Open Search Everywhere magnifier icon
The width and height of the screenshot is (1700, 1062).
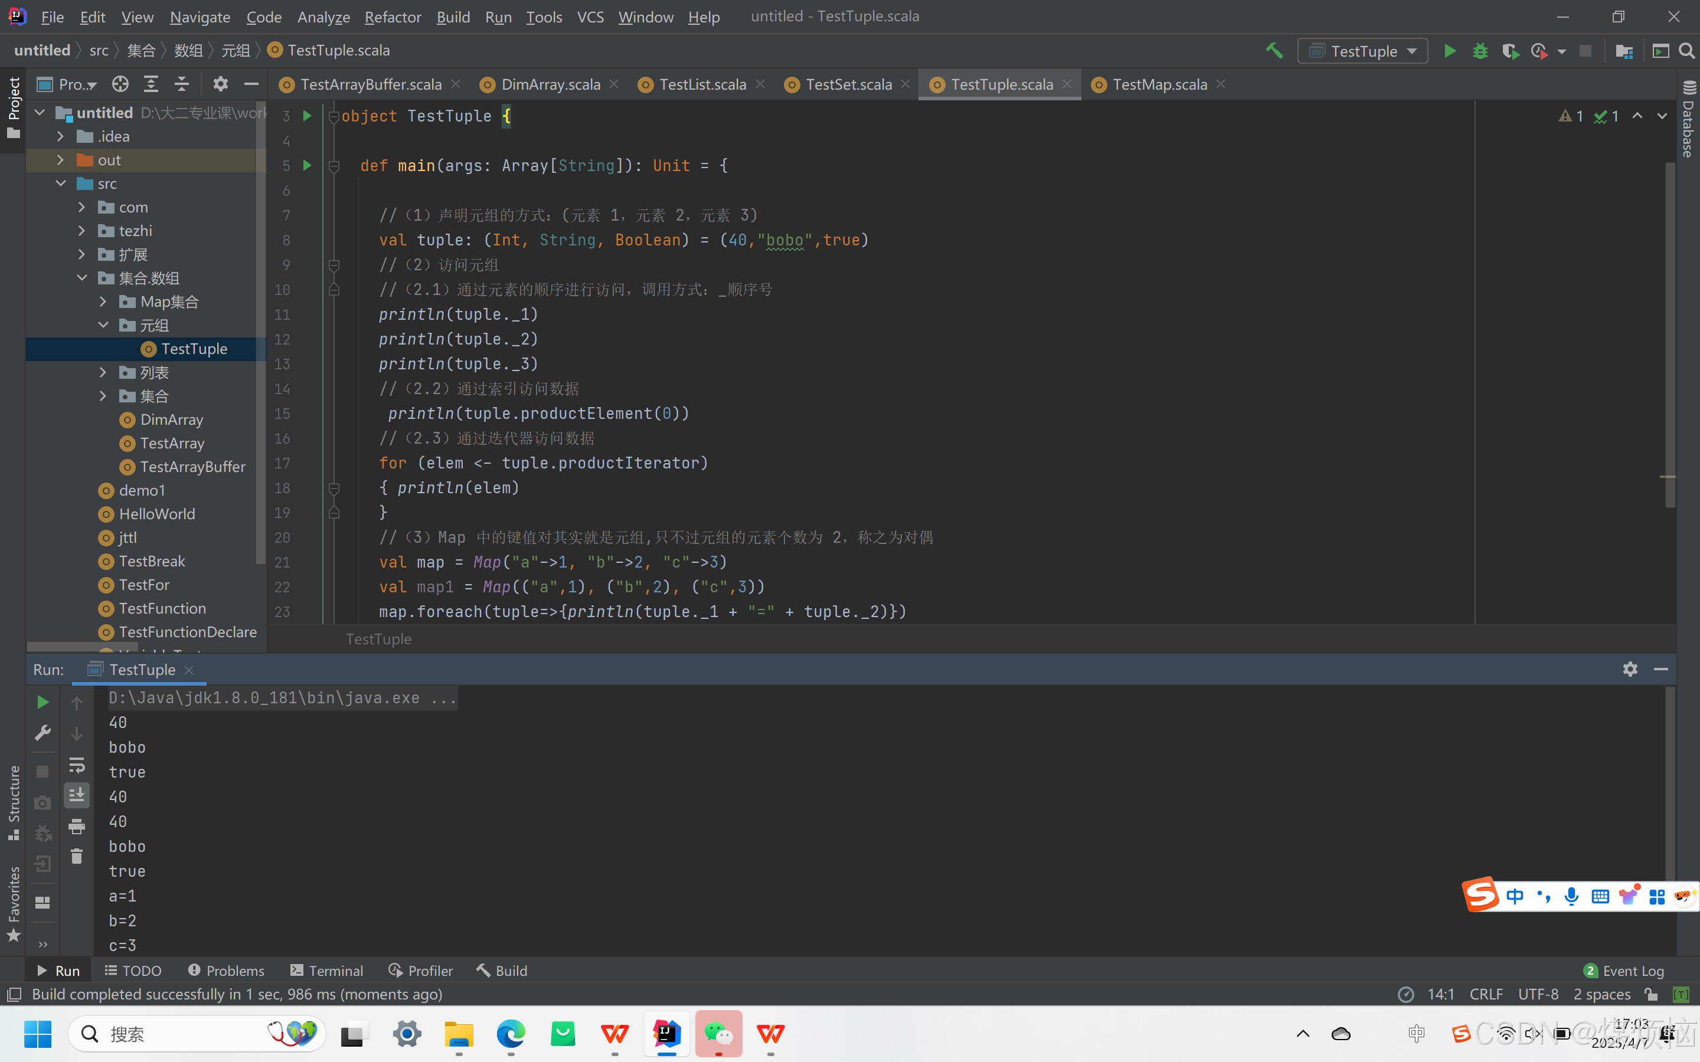(x=1686, y=51)
